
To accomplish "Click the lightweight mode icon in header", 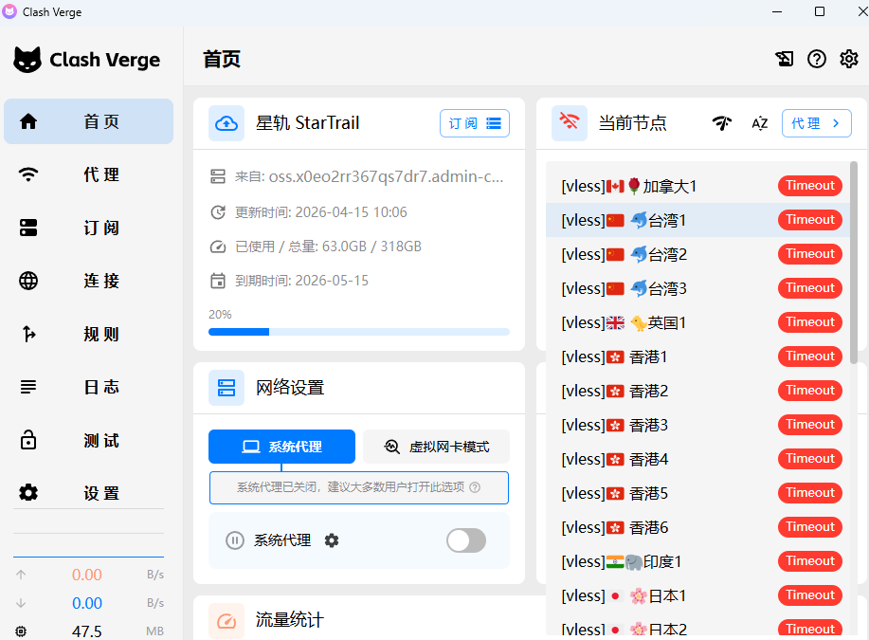I will click(784, 59).
